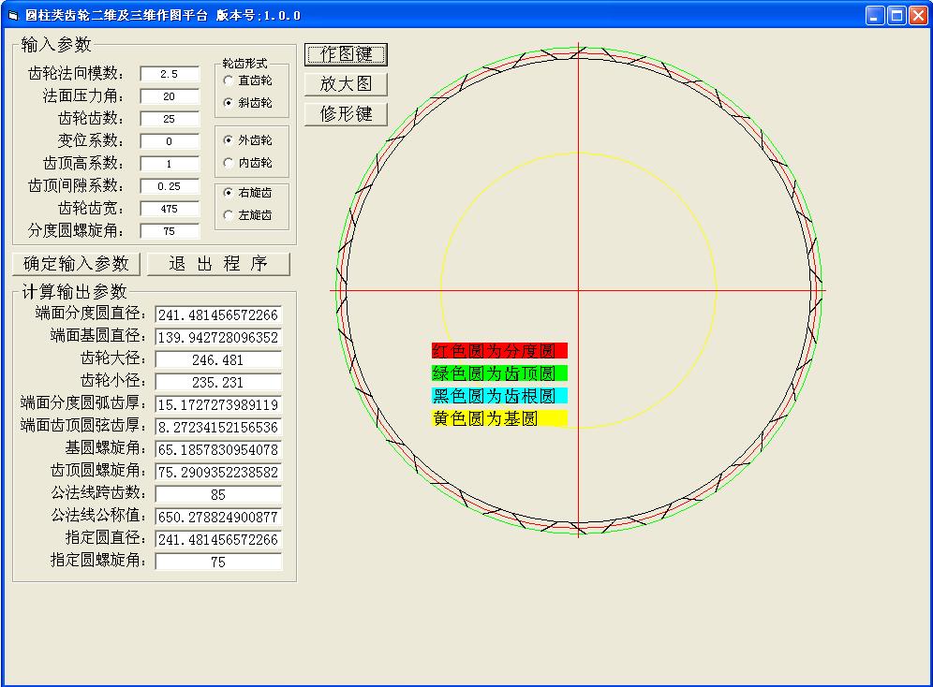Click the 作图键 button
The height and width of the screenshot is (687, 933).
346,54
